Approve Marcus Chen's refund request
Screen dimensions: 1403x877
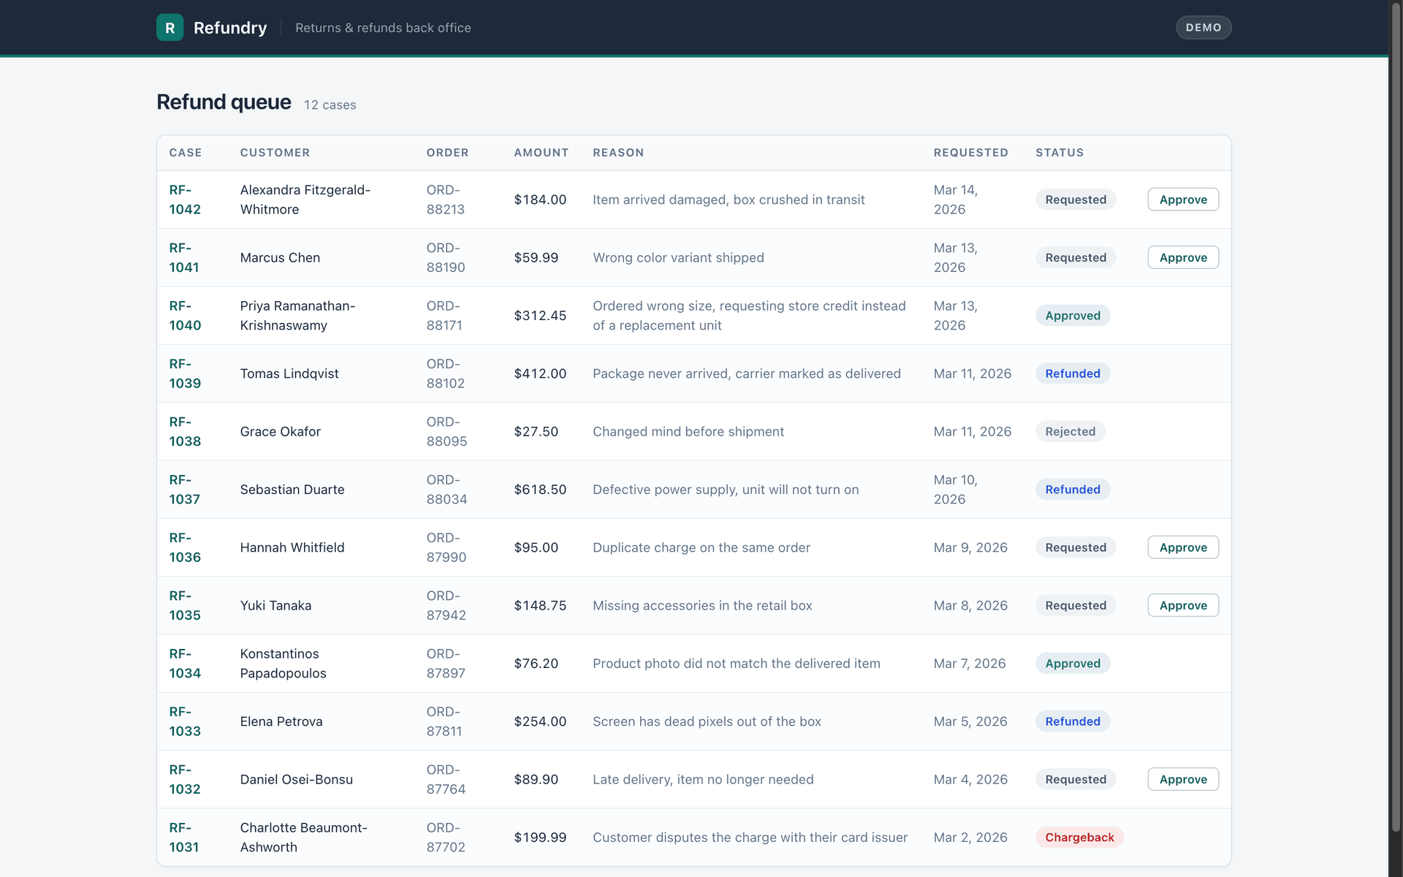pyautogui.click(x=1183, y=257)
